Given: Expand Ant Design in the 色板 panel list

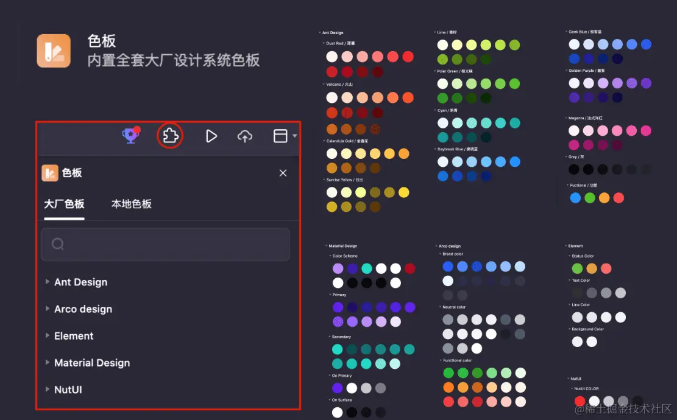Looking at the screenshot, I should click(48, 282).
